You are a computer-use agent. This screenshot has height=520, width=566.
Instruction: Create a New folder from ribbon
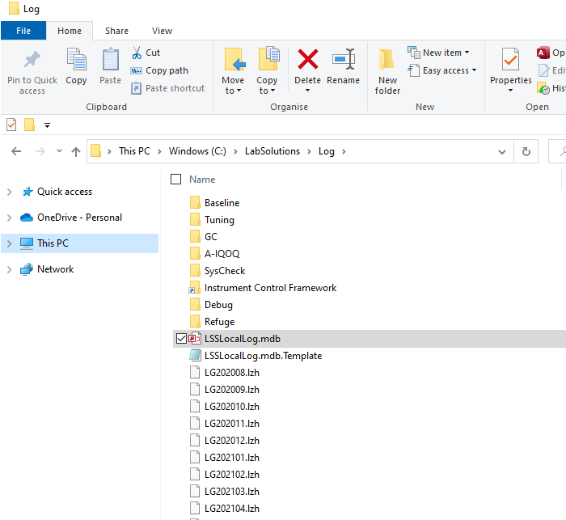[387, 71]
